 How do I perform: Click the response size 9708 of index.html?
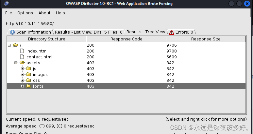172,51
